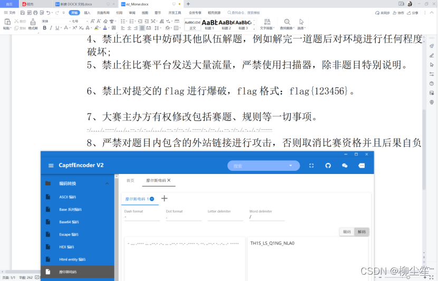The height and width of the screenshot is (281, 438).
Task: Undo the last action in WPS
Action: coord(49,13)
